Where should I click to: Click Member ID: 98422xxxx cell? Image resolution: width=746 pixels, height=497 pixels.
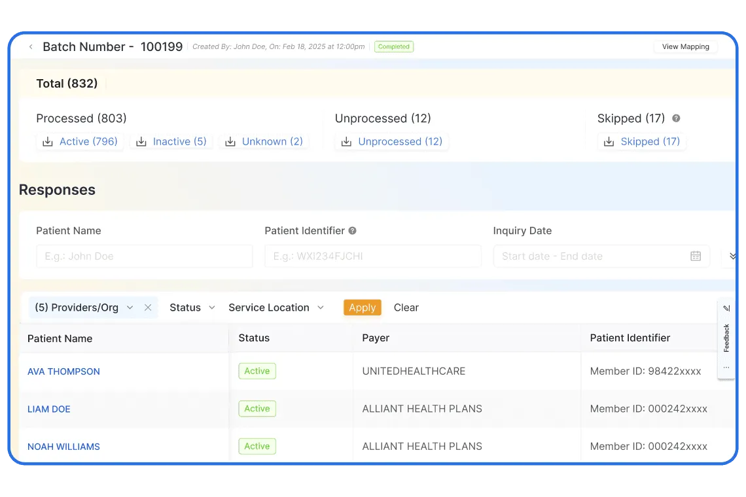coord(646,371)
